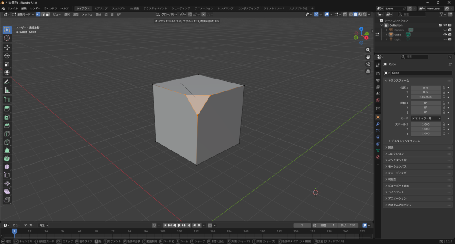Switch to face select mode
Viewport: 455px width, 244px height.
pyautogui.click(x=47, y=14)
